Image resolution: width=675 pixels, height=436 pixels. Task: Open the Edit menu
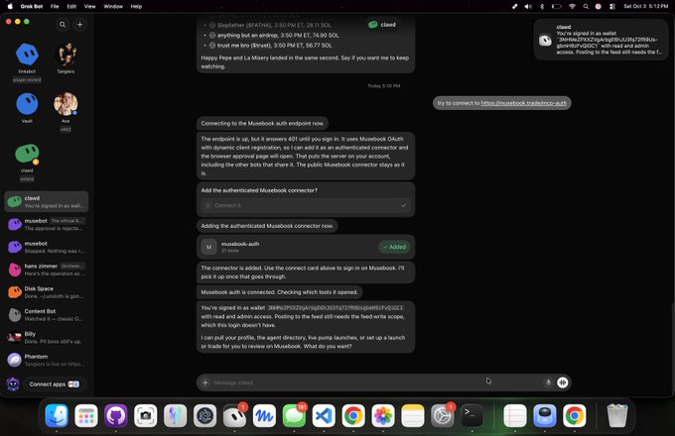[x=71, y=7]
